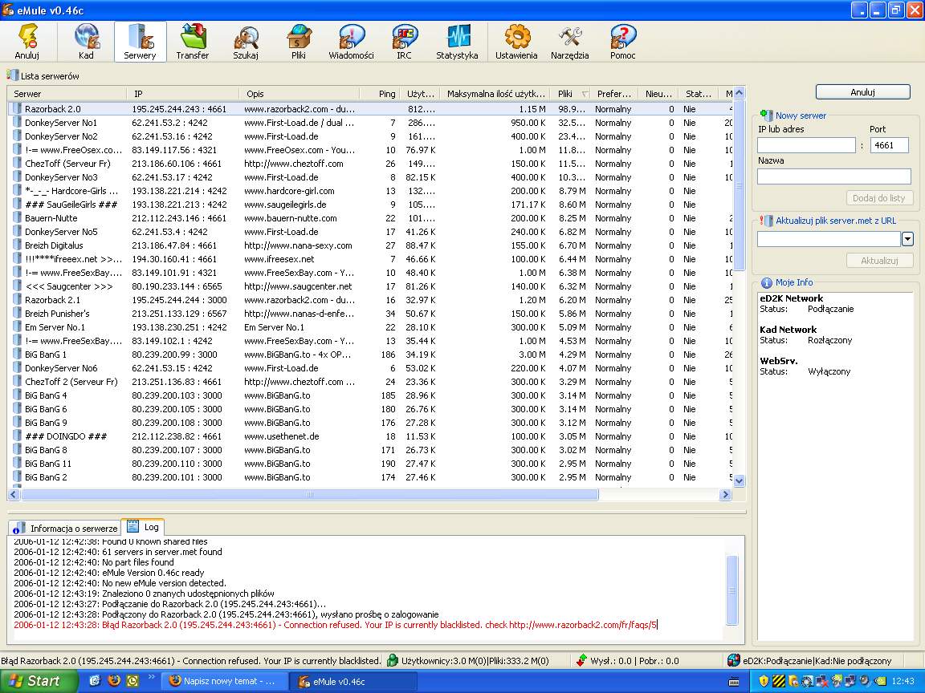
Task: Open the Statystyka statistics page
Action: pos(457,41)
